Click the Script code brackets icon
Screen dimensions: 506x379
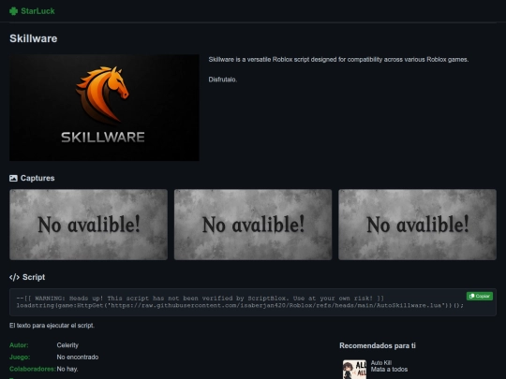pyautogui.click(x=14, y=277)
